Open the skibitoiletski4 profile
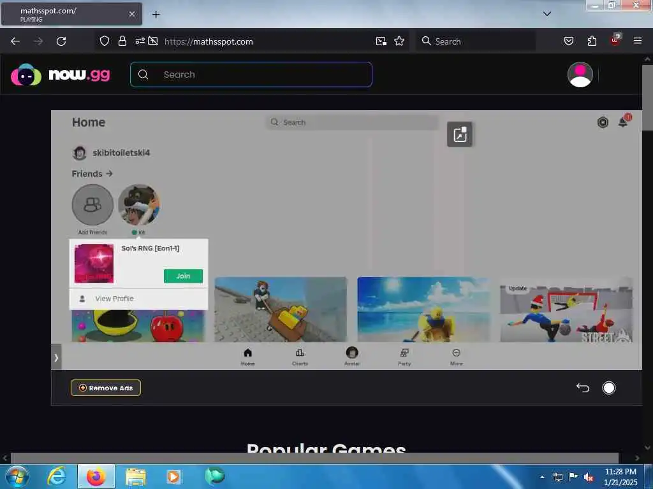Viewport: 653px width, 489px height. point(111,153)
